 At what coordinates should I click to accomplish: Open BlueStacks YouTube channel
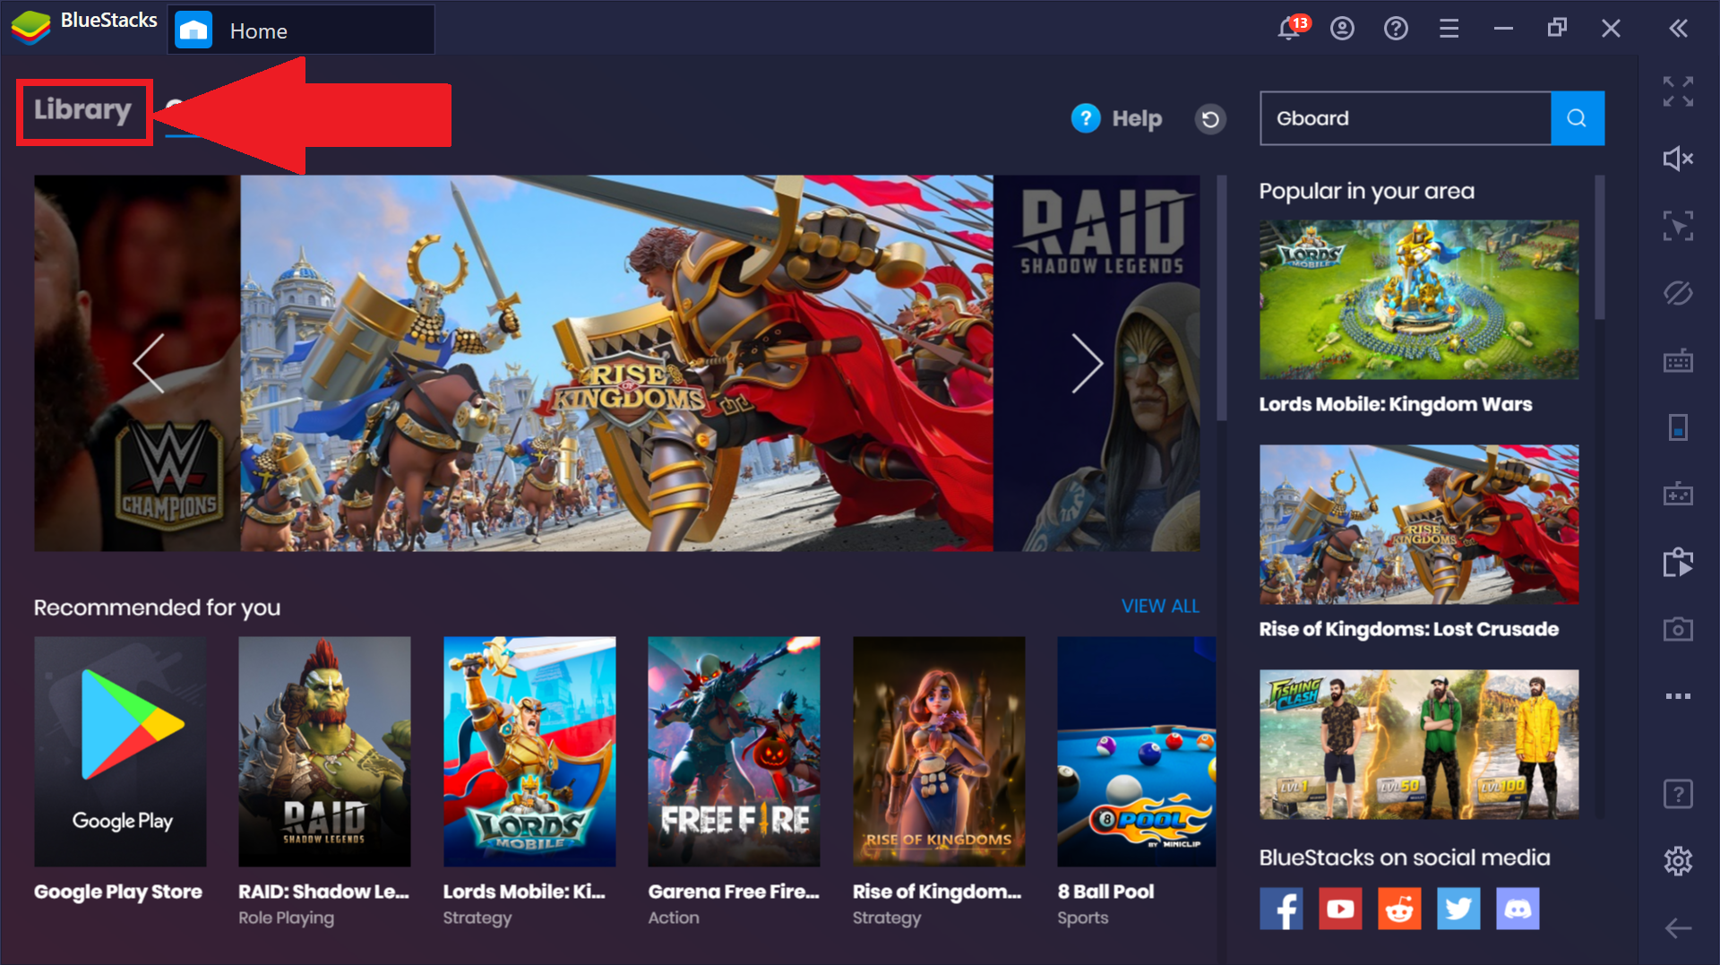tap(1340, 909)
